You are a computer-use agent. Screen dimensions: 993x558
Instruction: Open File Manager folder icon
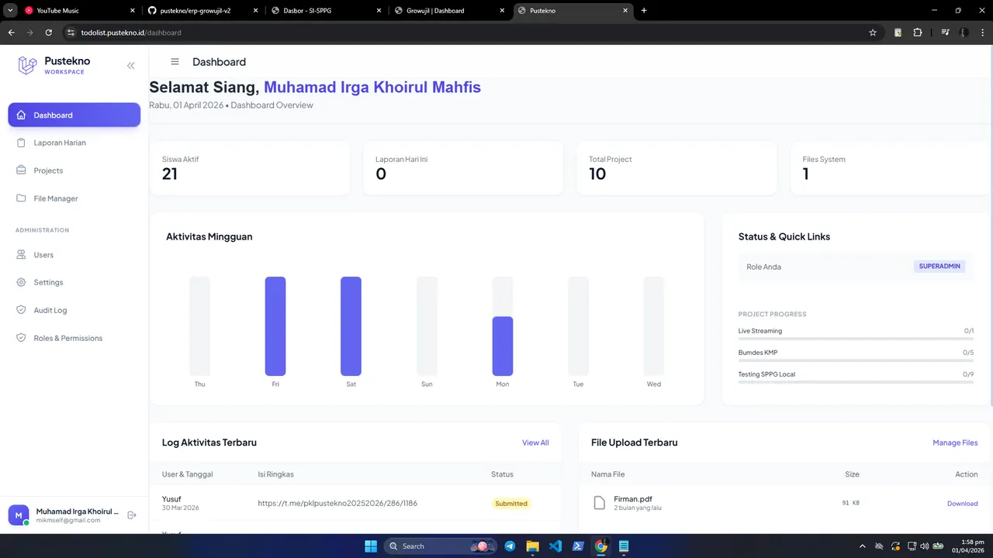[21, 198]
